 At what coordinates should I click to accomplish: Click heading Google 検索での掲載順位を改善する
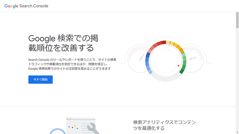click(x=63, y=43)
